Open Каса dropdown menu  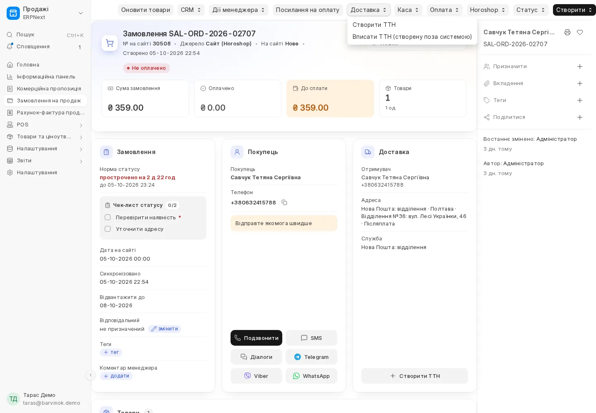tap(408, 10)
